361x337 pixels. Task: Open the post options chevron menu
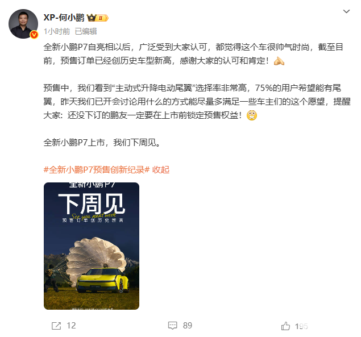point(346,11)
